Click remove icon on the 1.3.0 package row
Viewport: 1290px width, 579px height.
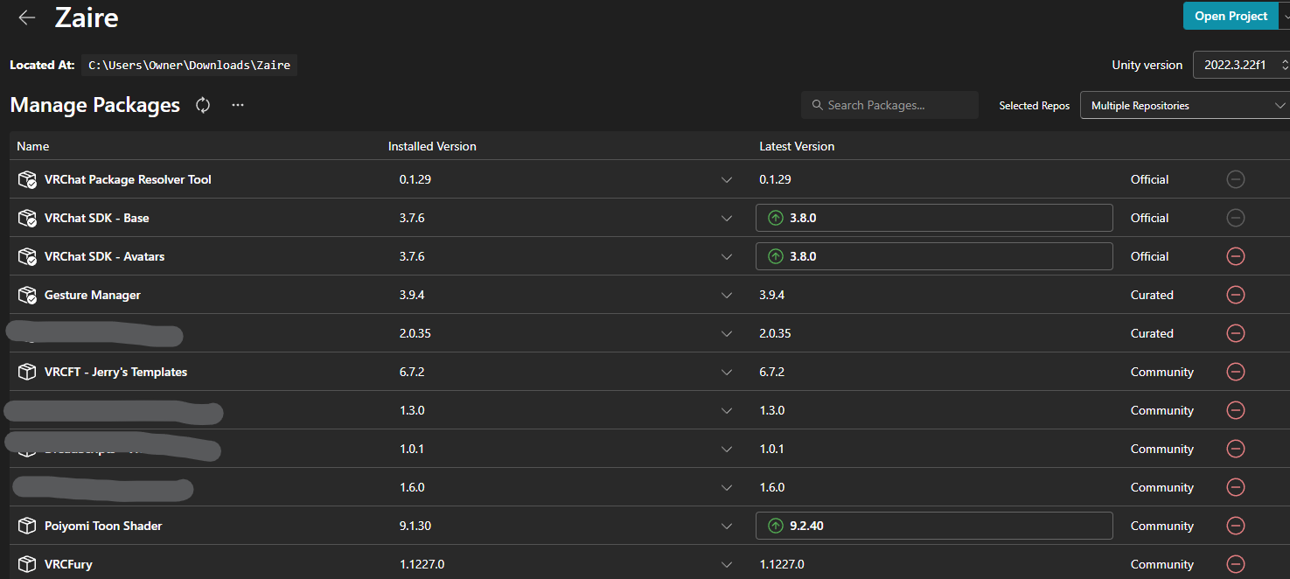click(x=1236, y=410)
